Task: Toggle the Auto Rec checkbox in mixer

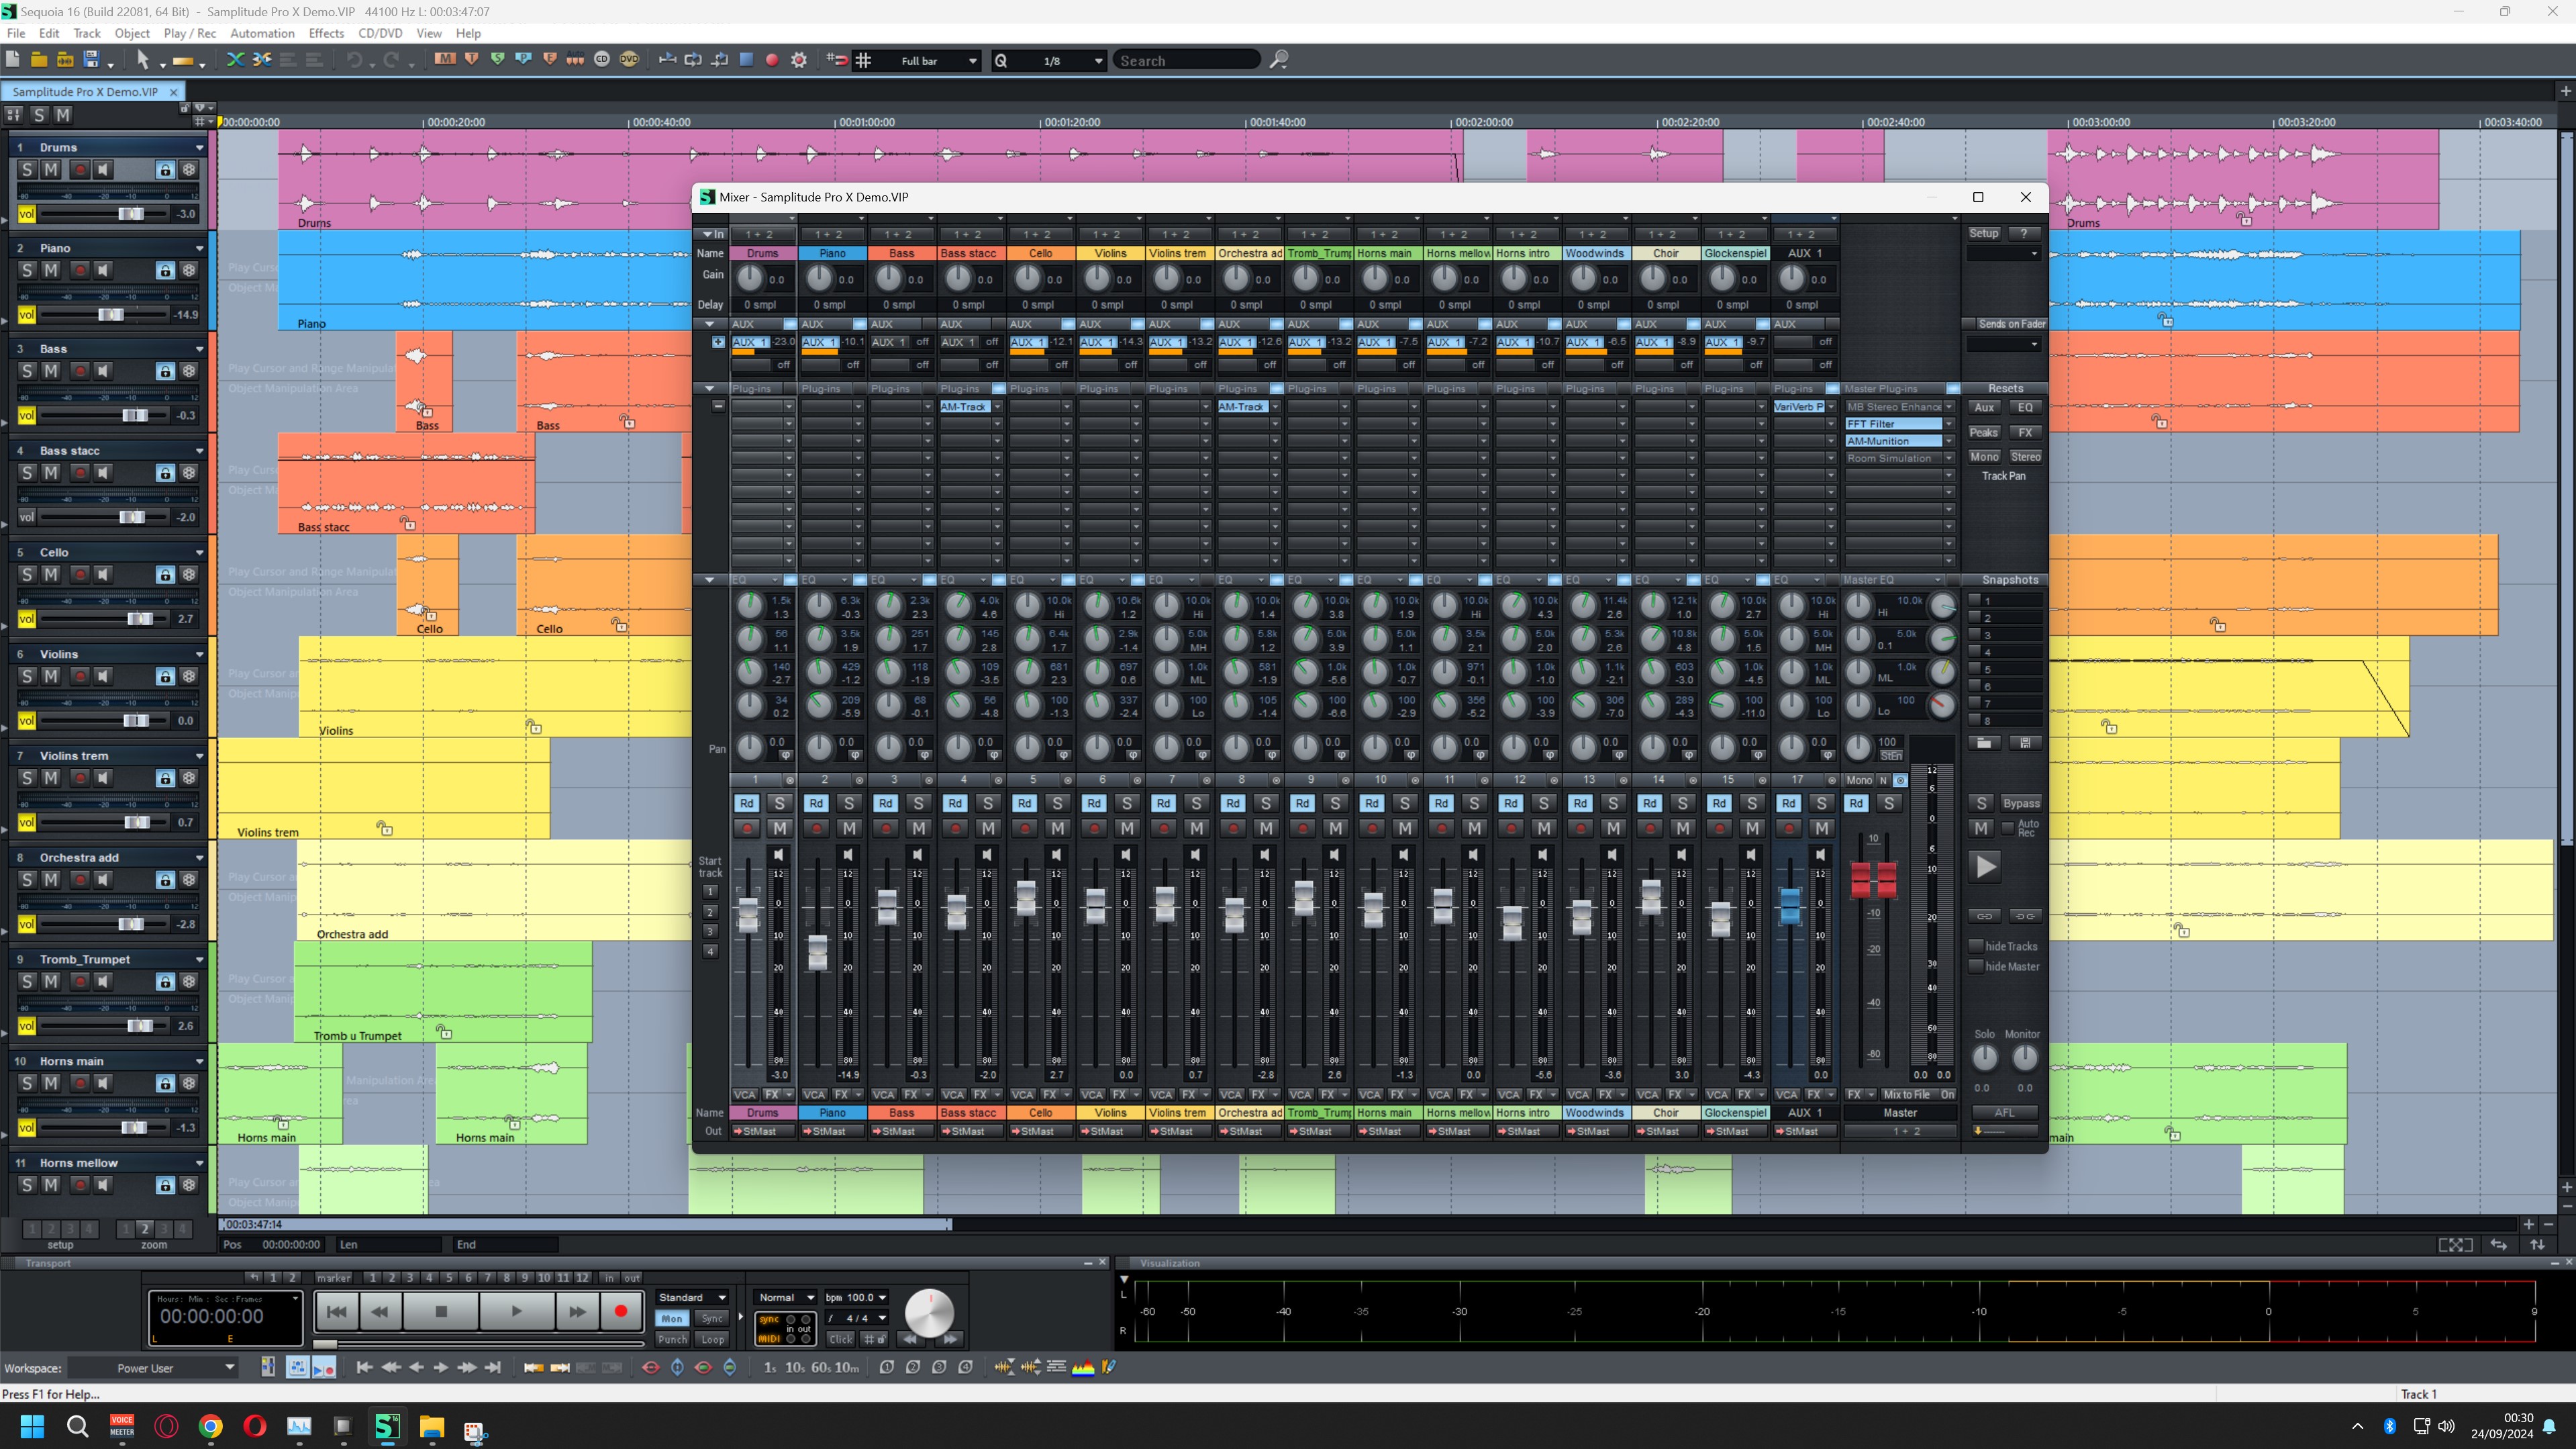Action: pyautogui.click(x=2007, y=828)
